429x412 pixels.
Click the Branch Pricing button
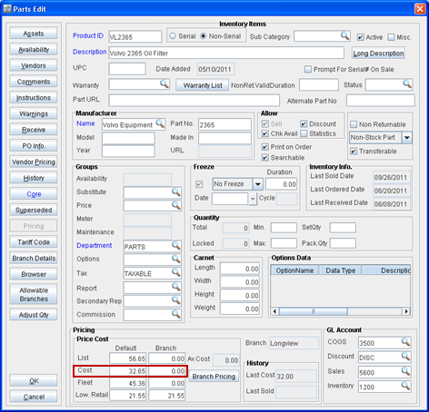[214, 377]
